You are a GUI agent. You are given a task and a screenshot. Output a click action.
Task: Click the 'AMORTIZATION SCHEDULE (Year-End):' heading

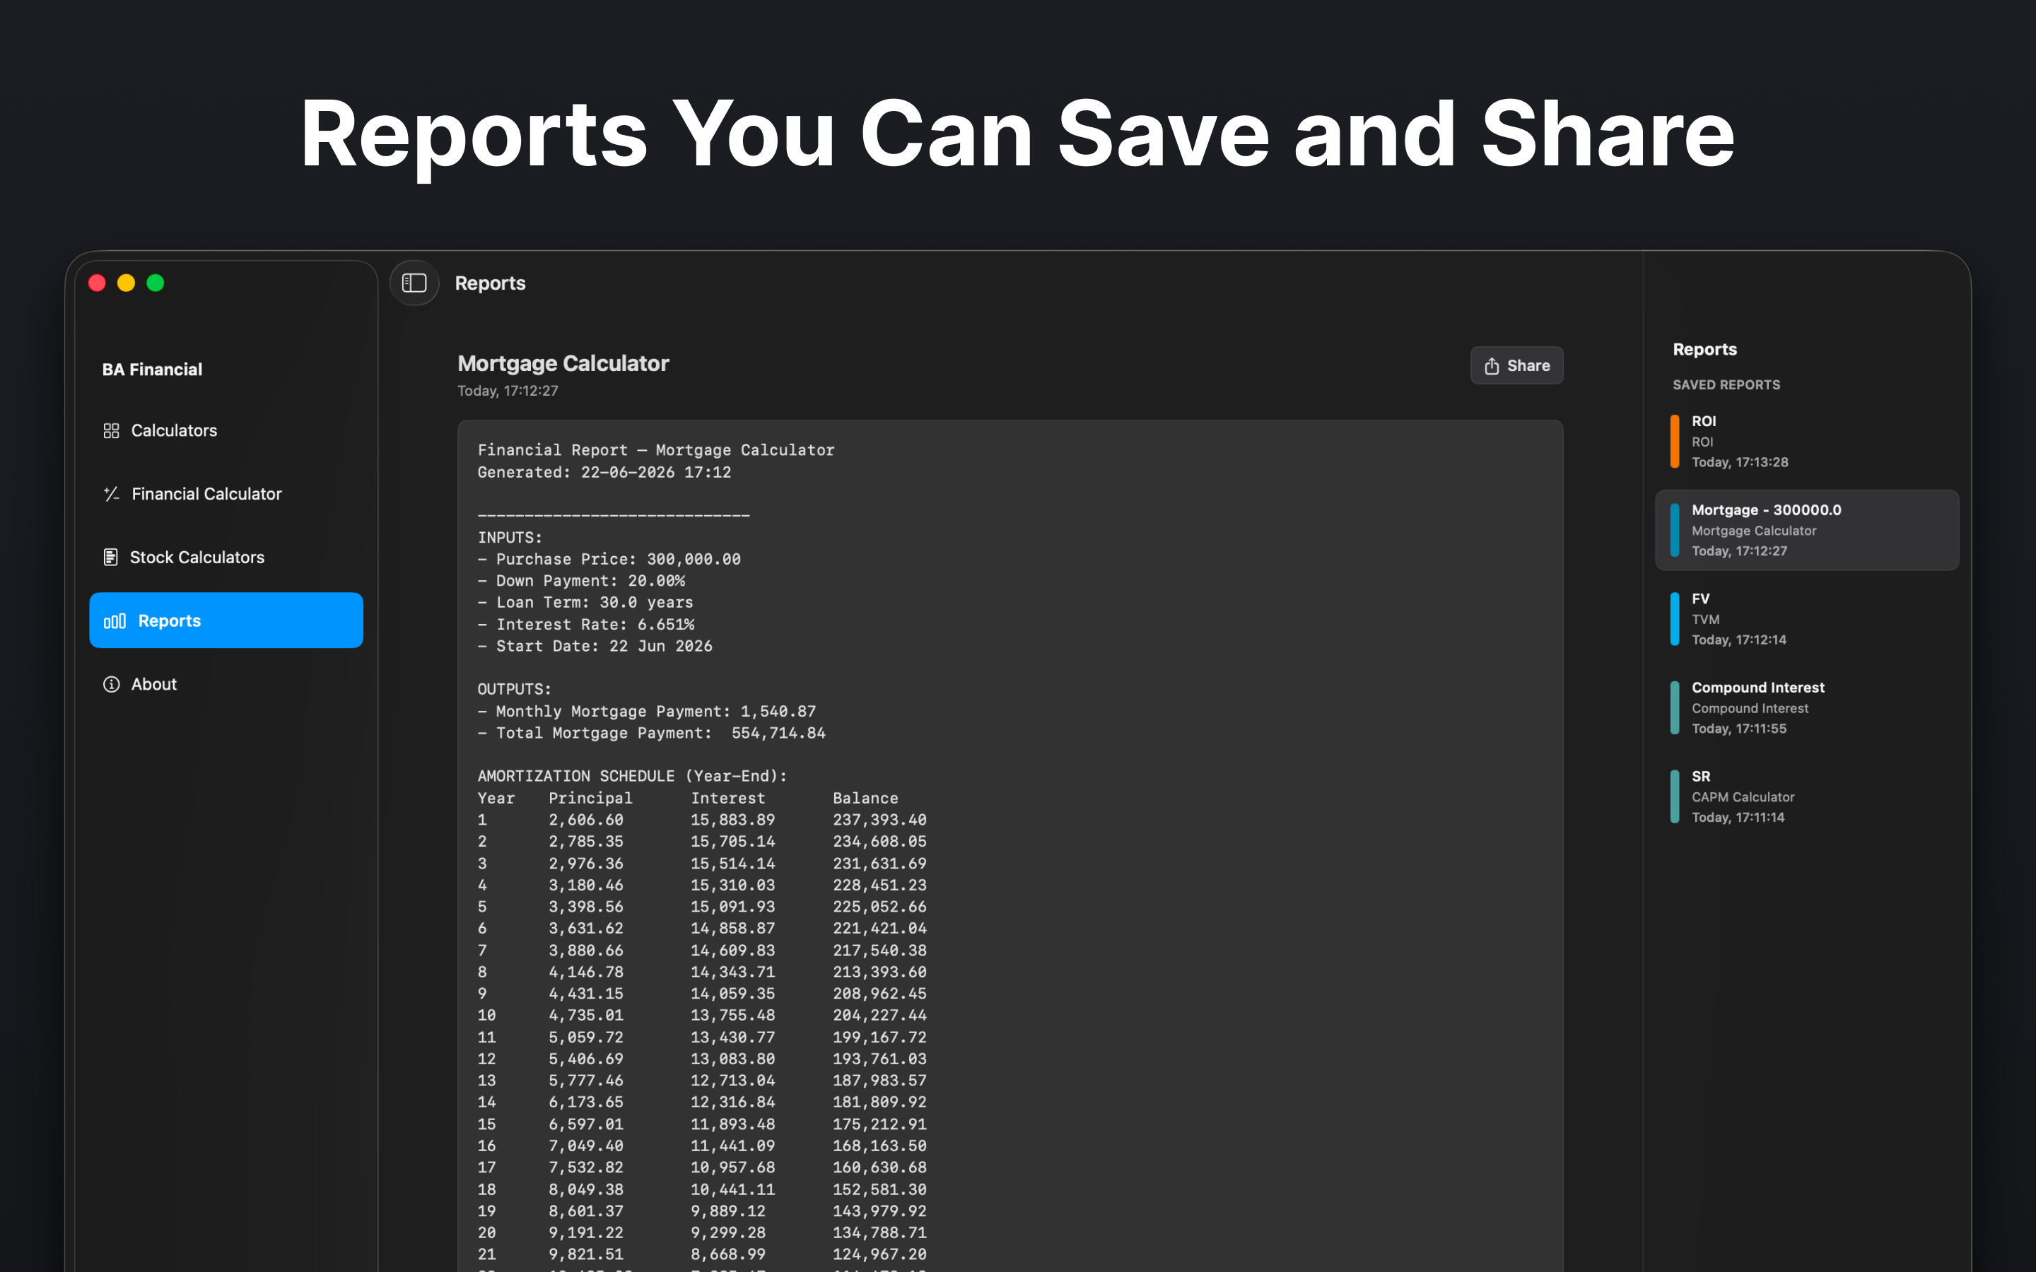633,776
